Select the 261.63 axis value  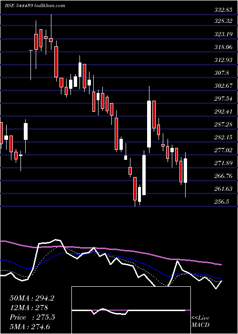tap(223, 189)
